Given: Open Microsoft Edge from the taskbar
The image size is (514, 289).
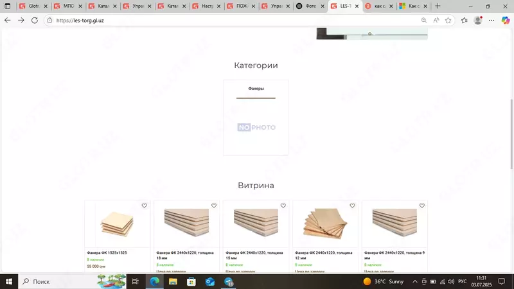Looking at the screenshot, I should click(154, 281).
